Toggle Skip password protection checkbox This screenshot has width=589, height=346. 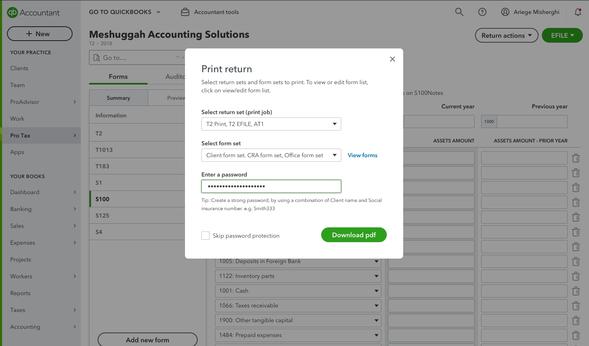point(205,236)
